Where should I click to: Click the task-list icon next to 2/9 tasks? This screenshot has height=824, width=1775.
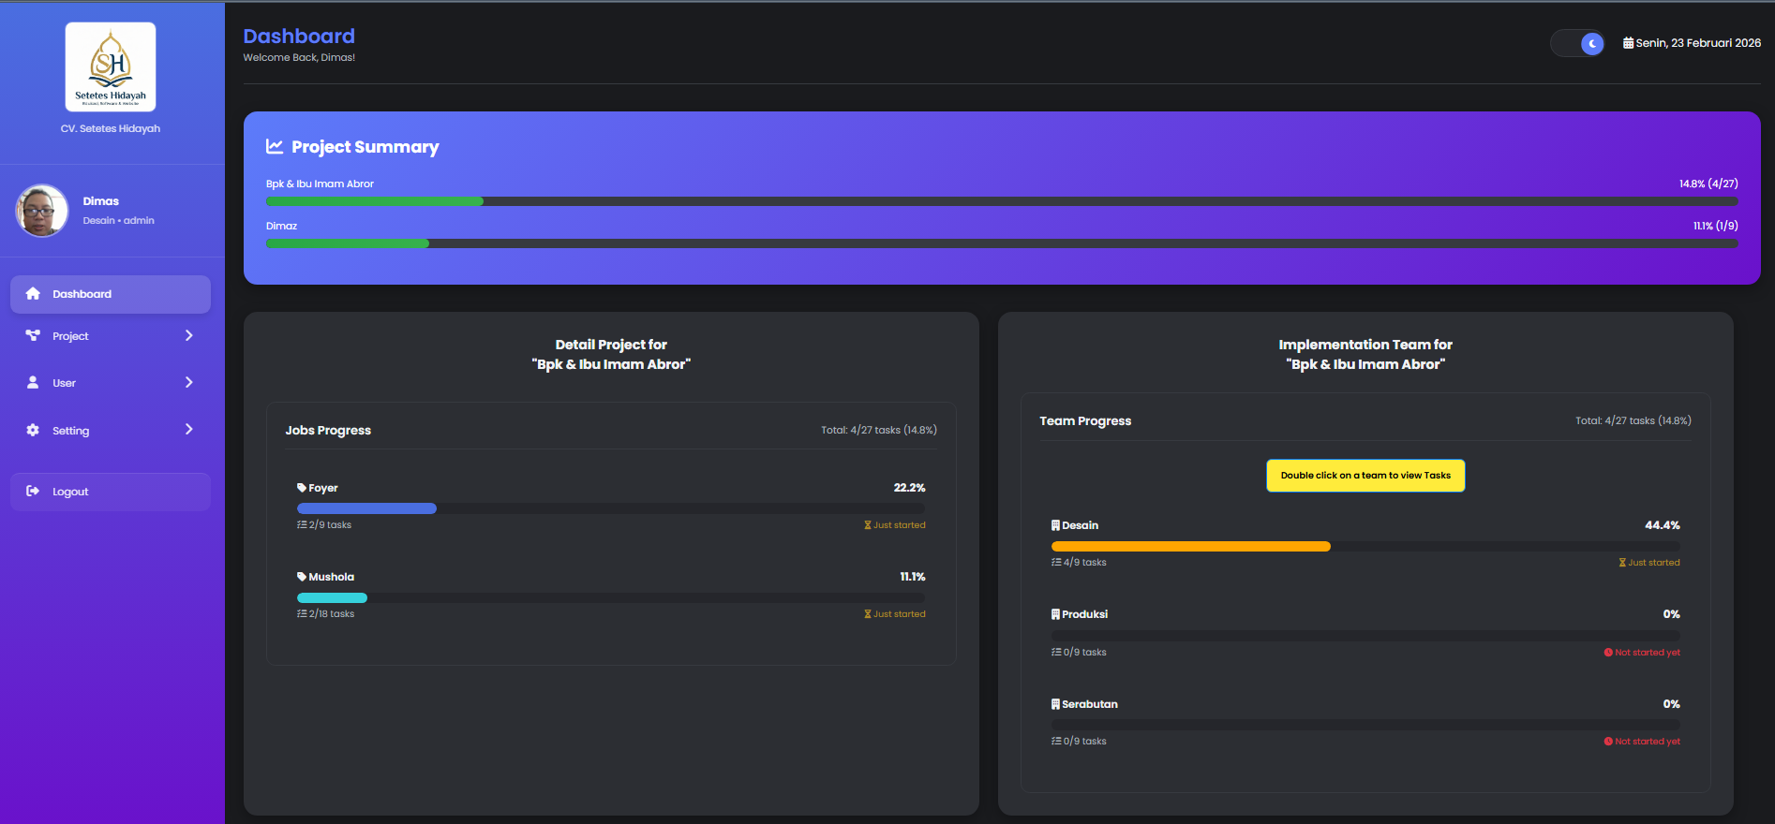pos(302,524)
